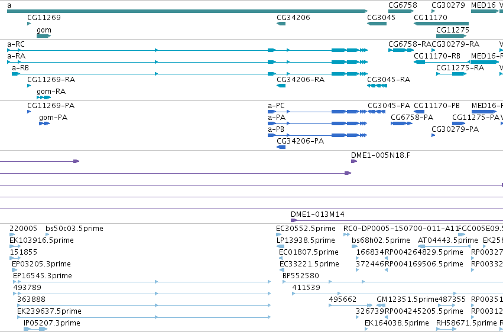Viewport: 503px width, 332px height.
Task: Click the CG11275 gene label
Action: click(453, 30)
